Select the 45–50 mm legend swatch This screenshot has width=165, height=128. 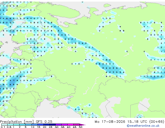(x=77, y=125)
